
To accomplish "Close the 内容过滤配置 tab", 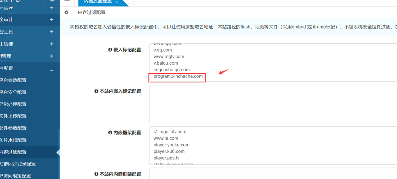I will point(117,2).
